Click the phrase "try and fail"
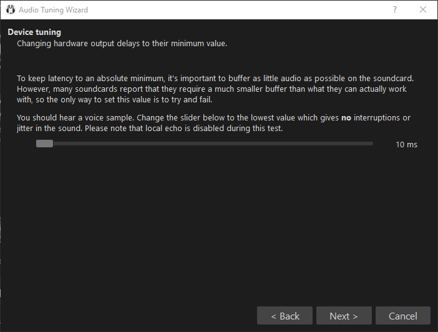 pyautogui.click(x=190, y=99)
